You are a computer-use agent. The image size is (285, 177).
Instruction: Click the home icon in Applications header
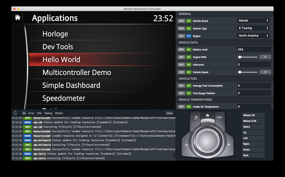coord(18,17)
